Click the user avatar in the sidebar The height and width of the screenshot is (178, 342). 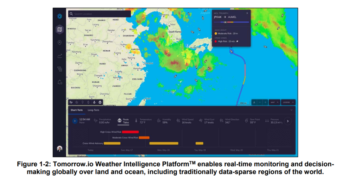[60, 149]
